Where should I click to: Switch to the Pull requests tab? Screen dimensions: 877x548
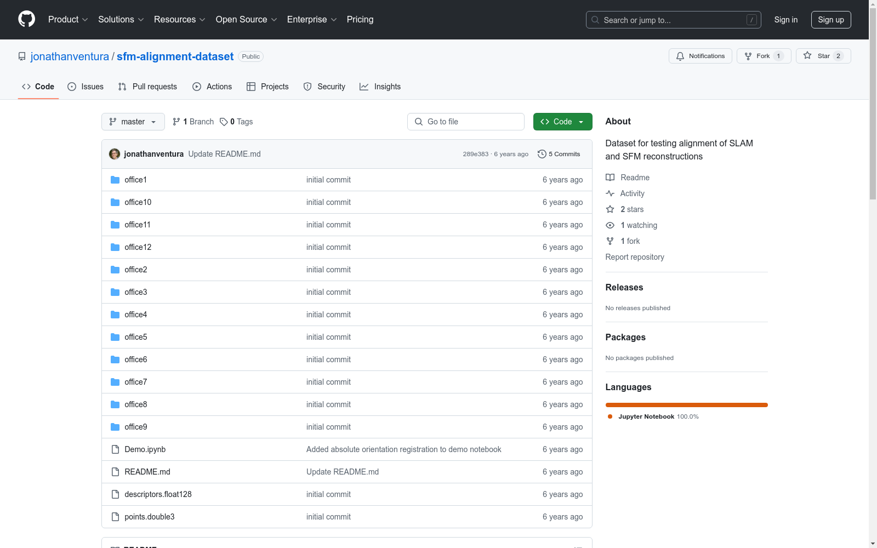(x=147, y=87)
